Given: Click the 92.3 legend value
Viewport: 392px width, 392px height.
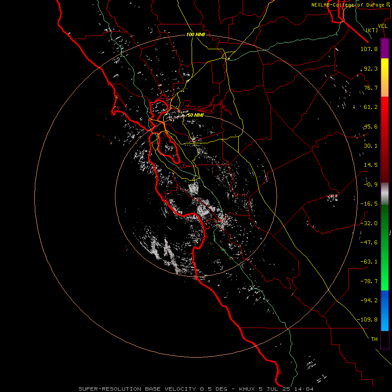Looking at the screenshot, I should [x=371, y=68].
